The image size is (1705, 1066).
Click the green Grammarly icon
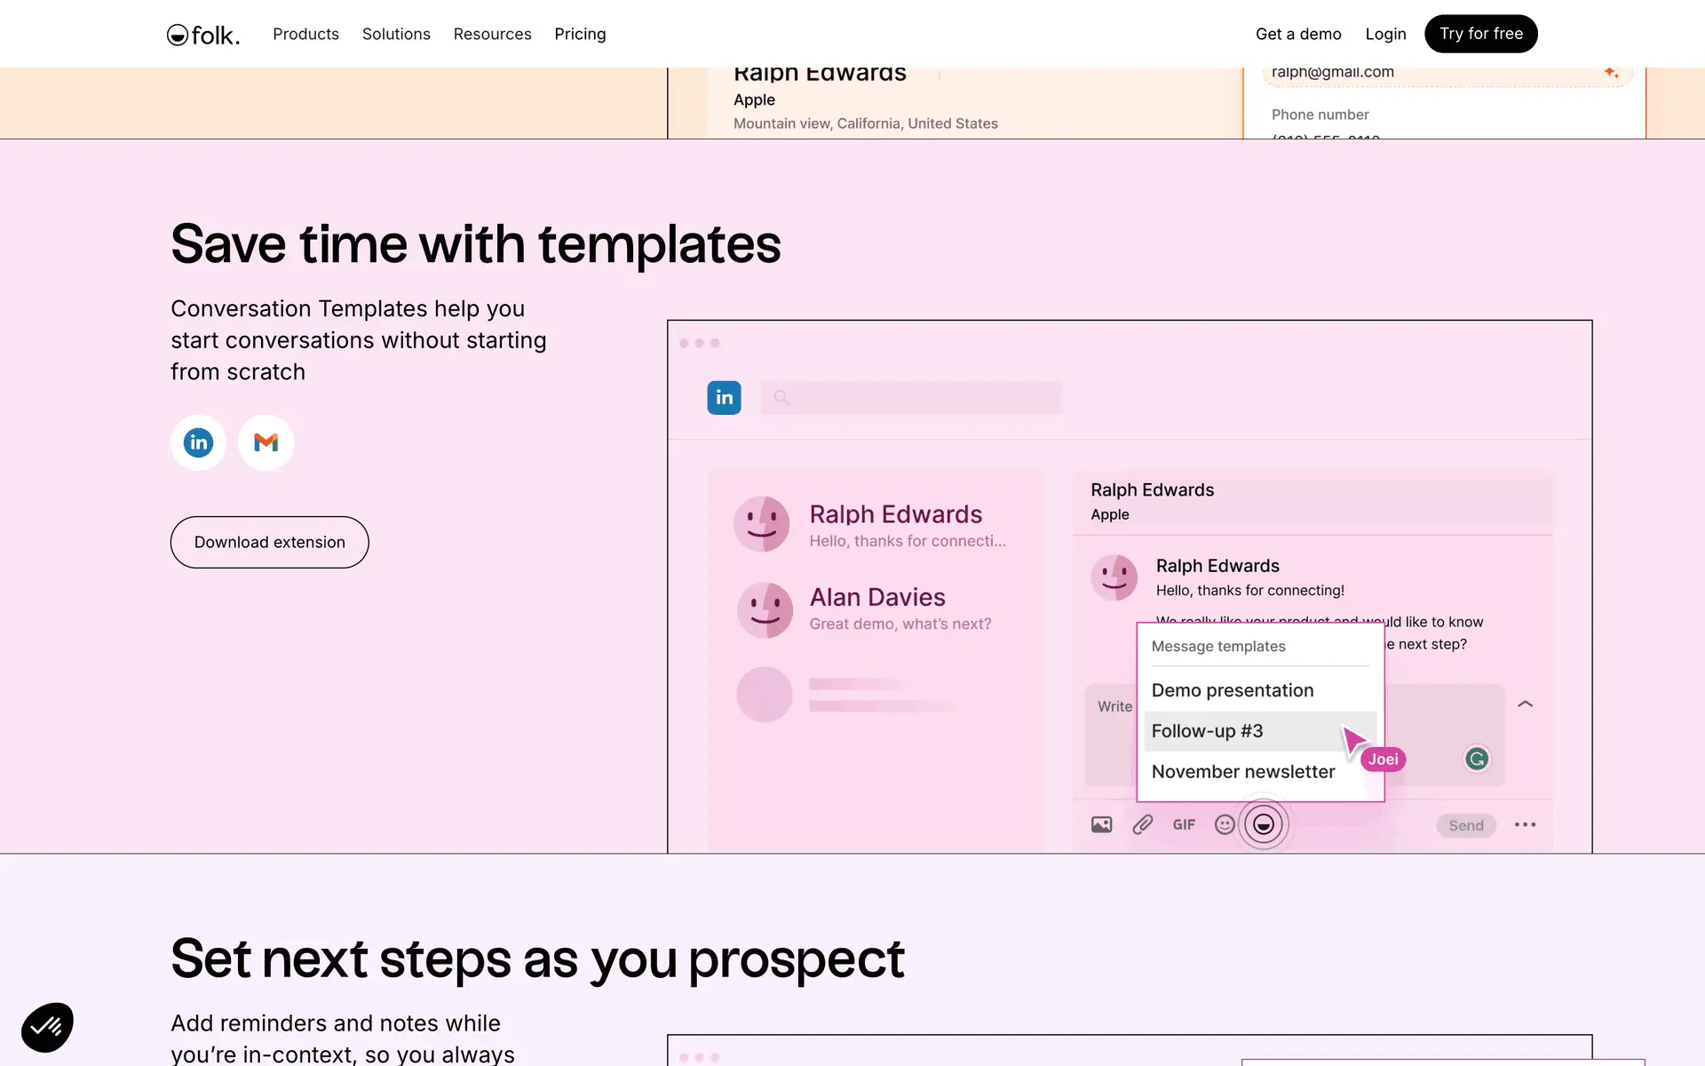coord(1476,759)
